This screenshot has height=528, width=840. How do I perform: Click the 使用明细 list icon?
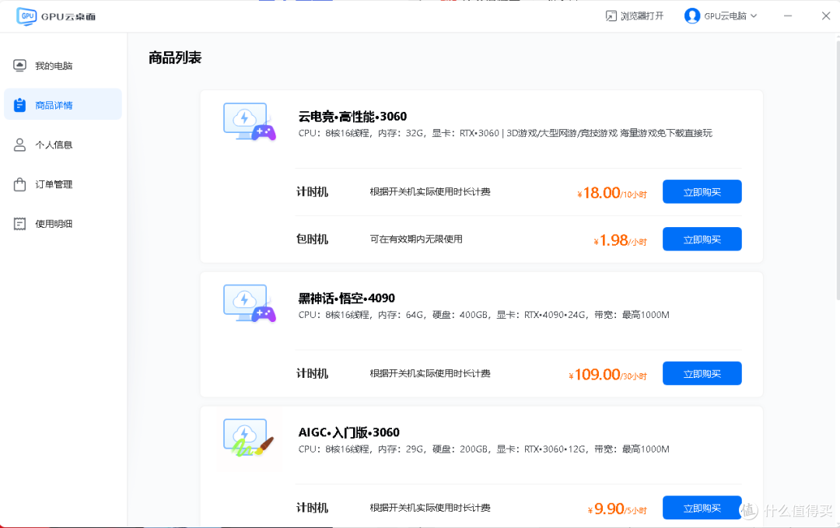click(x=19, y=224)
